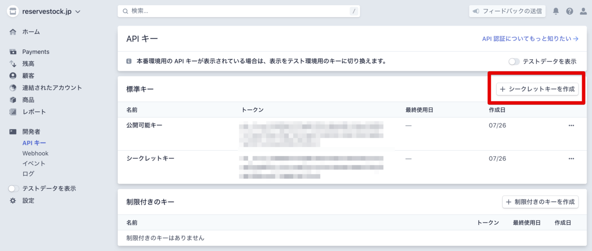Open 設定 in sidebar
Image resolution: width=592 pixels, height=251 pixels.
pyautogui.click(x=28, y=201)
